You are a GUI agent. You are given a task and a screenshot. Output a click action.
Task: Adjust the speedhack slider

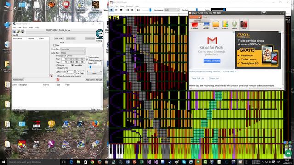[90, 67]
